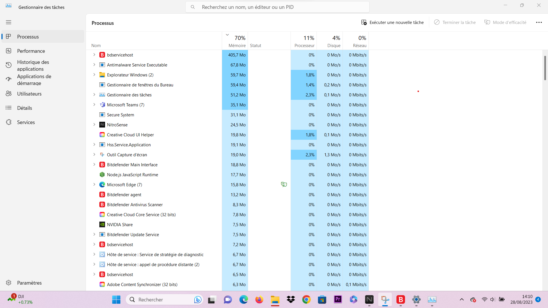Expand Explorateur Windows (2) process
548x308 pixels.
pos(94,75)
